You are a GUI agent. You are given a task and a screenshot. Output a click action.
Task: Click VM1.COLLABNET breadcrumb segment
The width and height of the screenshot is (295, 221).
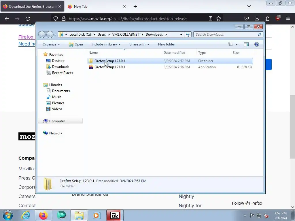pyautogui.click(x=126, y=35)
